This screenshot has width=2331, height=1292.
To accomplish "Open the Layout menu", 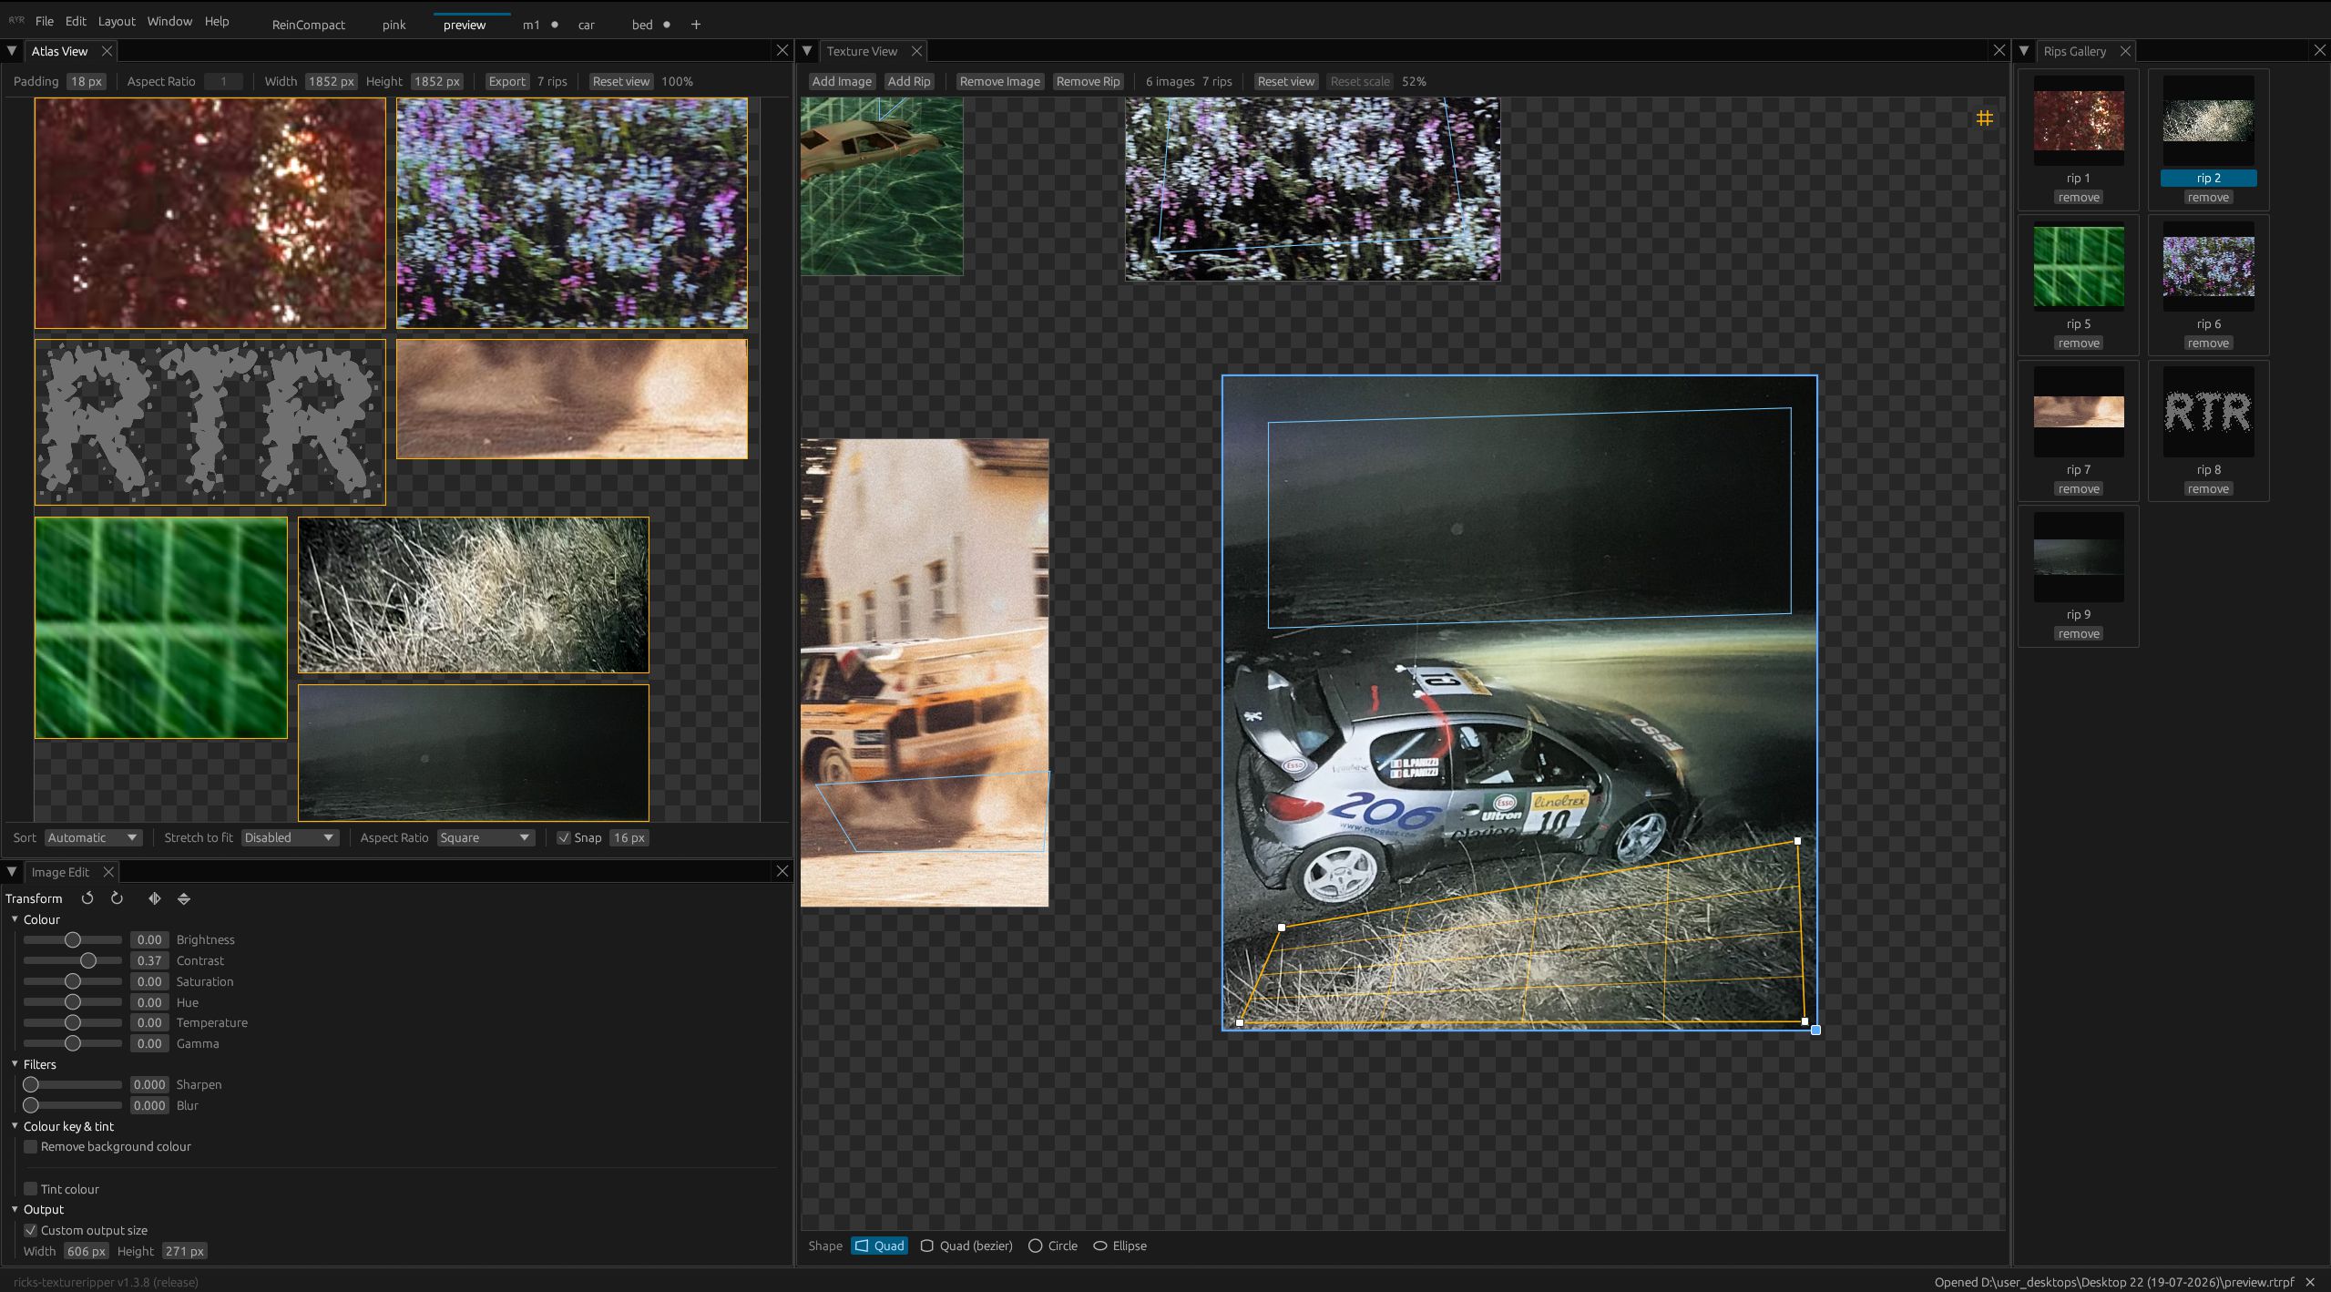I will coord(117,21).
